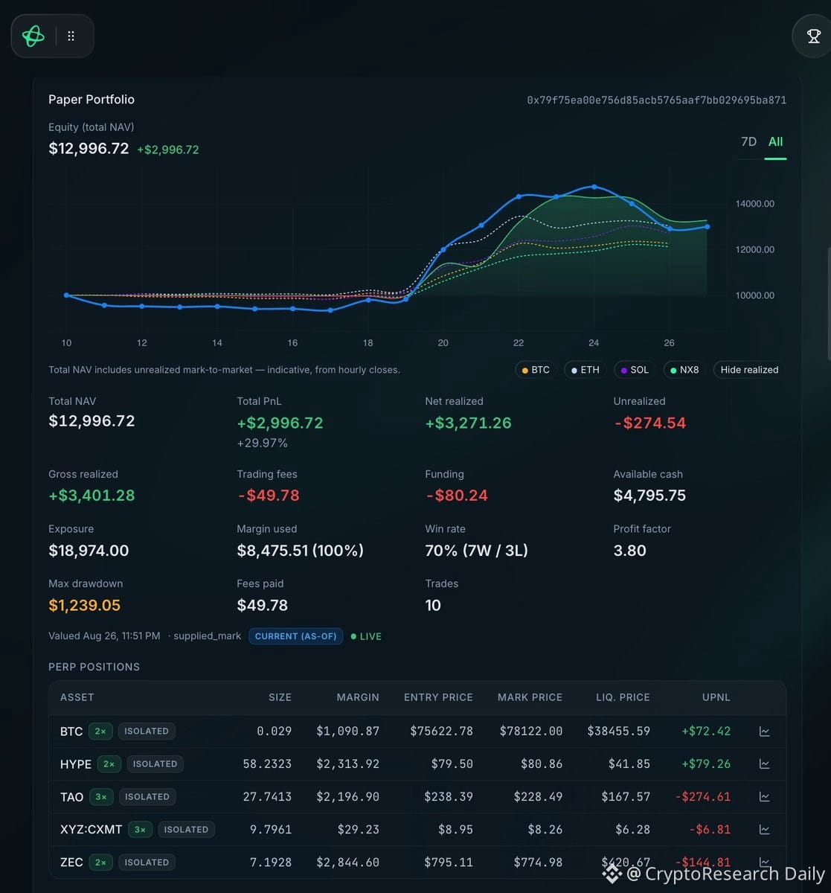Toggle the SOL benchmark line
This screenshot has width=831, height=893.
[635, 370]
